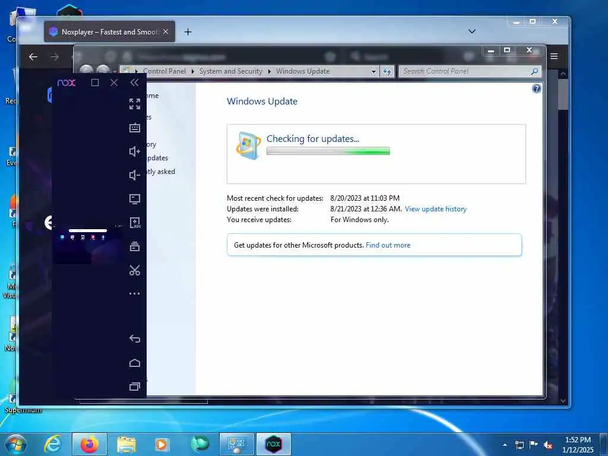This screenshot has height=456, width=608.
Task: Click the Control Panel refresh button
Action: tap(387, 71)
